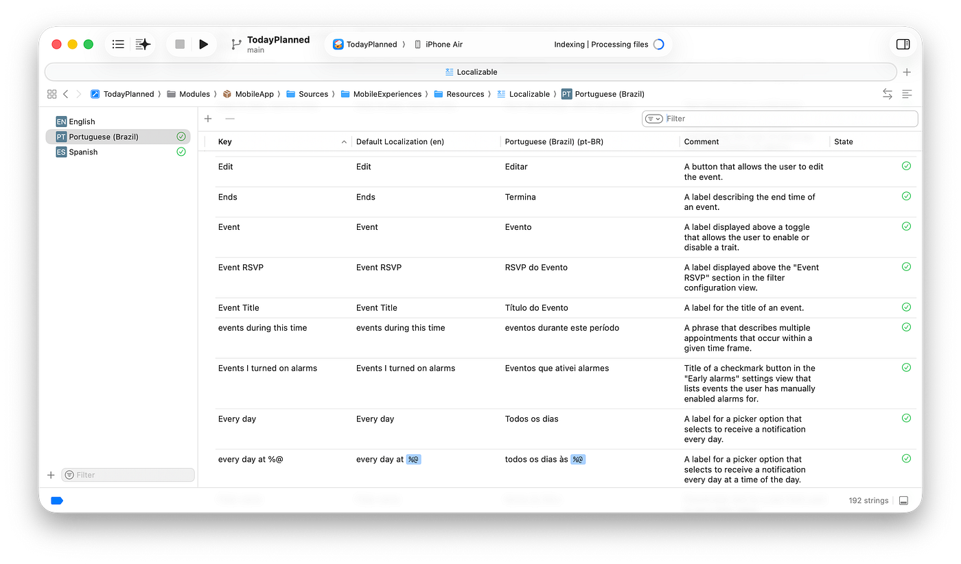
Task: Open editor options lines icon
Action: (x=907, y=94)
